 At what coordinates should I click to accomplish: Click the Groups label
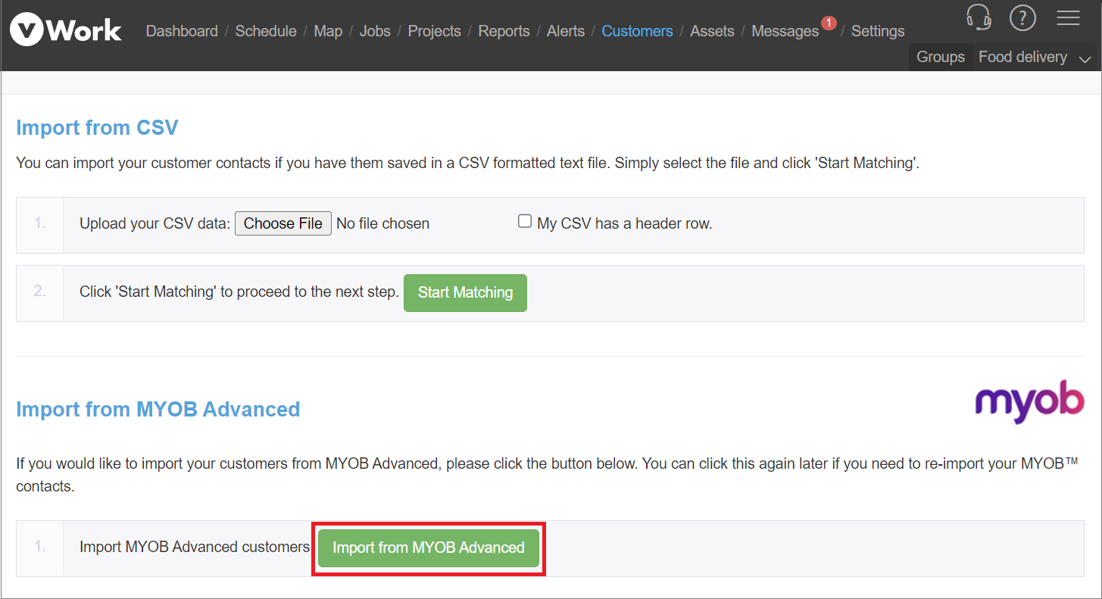pos(941,57)
